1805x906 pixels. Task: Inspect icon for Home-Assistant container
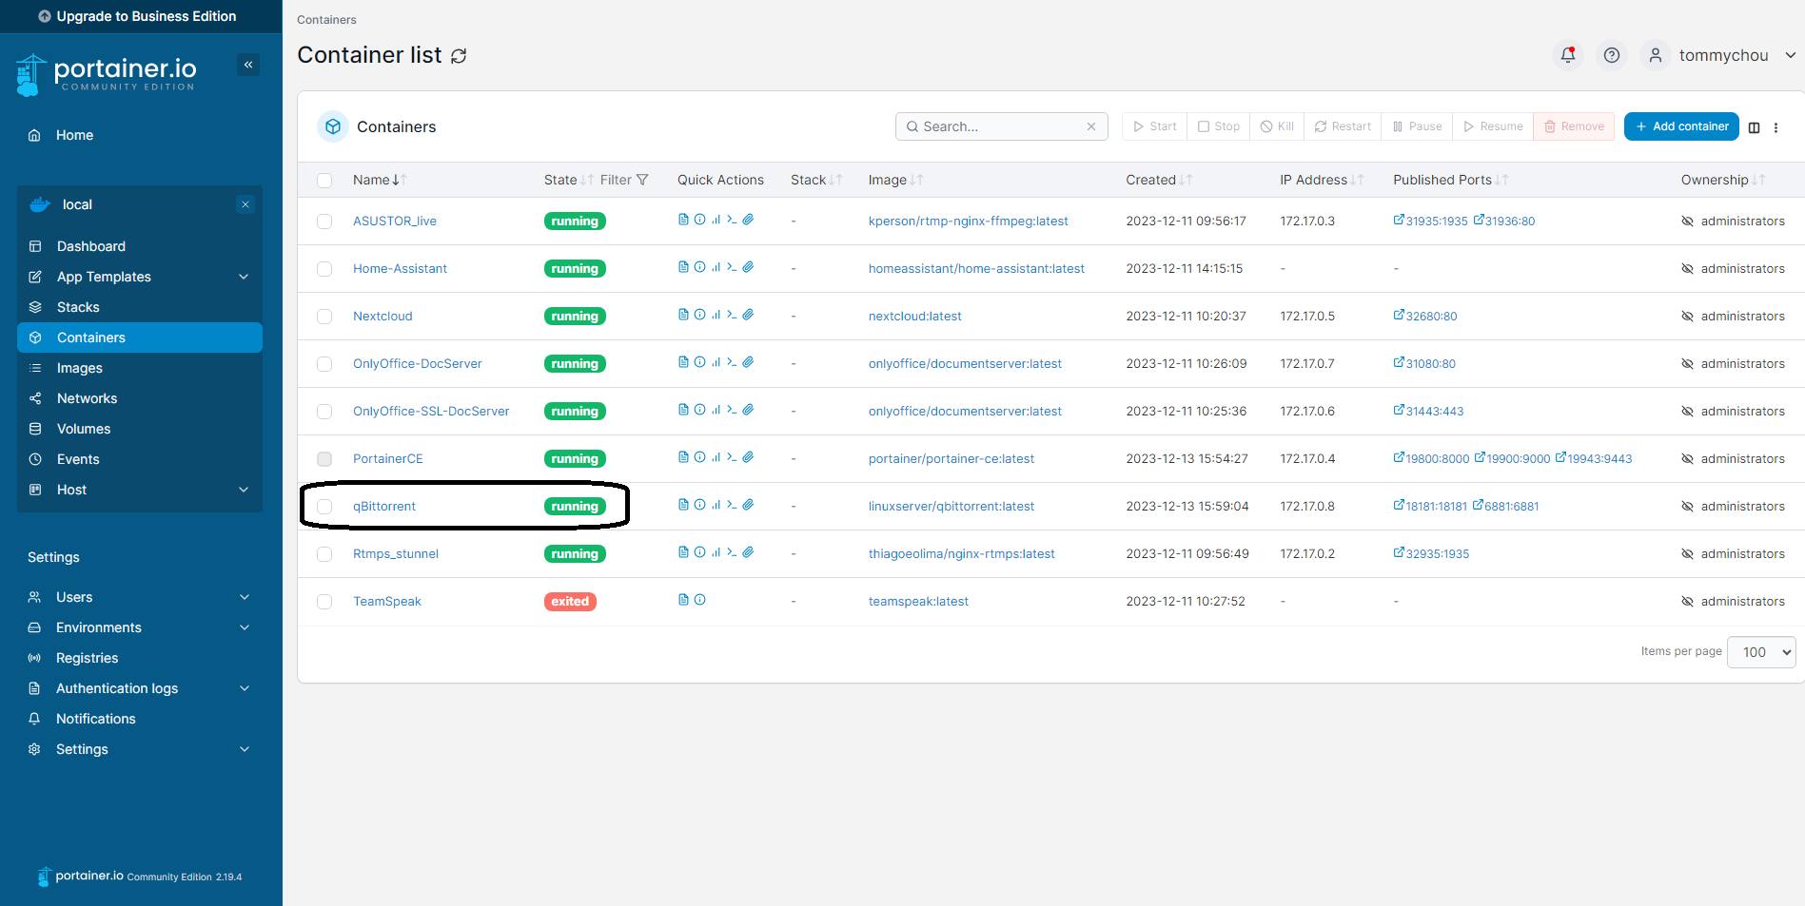click(700, 267)
